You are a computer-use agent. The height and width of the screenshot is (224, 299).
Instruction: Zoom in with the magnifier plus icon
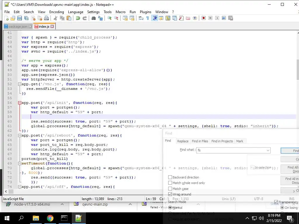(x=109, y=18)
